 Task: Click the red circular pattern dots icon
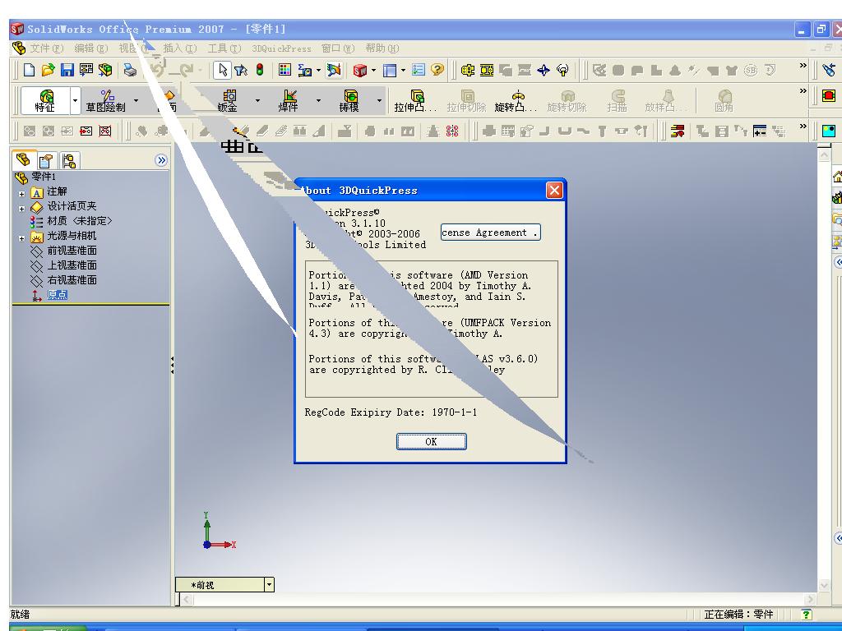452,131
